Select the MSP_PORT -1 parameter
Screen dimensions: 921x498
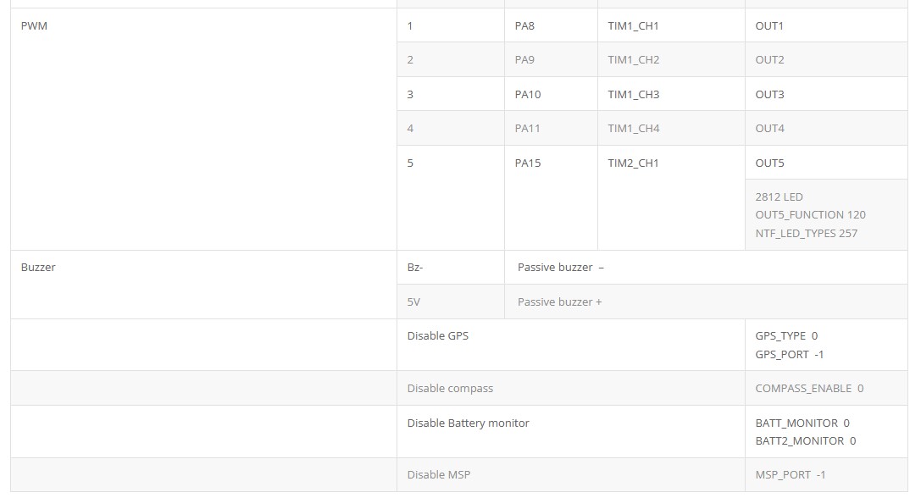[790, 474]
